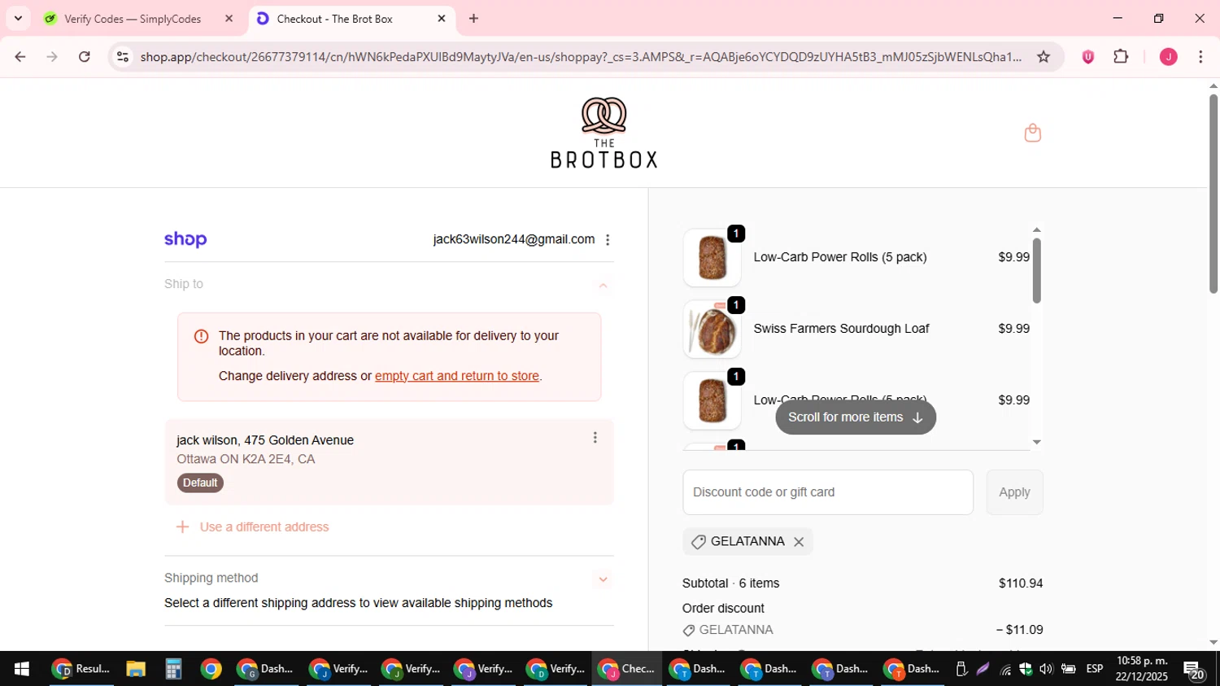View site information icon in address bar
The width and height of the screenshot is (1220, 686).
tap(123, 57)
